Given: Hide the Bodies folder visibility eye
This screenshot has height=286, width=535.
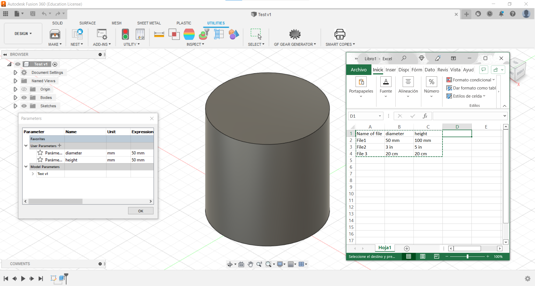Looking at the screenshot, I should (x=24, y=98).
